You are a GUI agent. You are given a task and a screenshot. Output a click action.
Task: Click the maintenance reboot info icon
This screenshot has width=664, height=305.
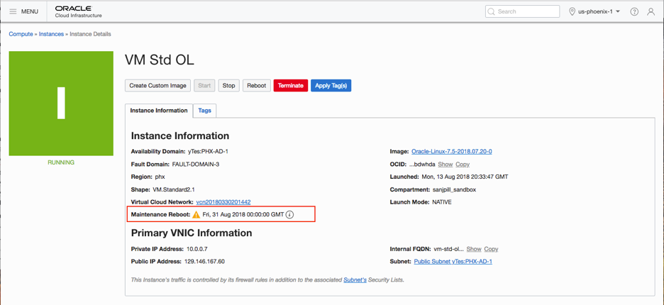click(x=289, y=214)
